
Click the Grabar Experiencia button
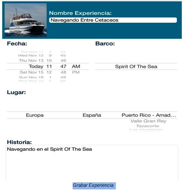94,186
